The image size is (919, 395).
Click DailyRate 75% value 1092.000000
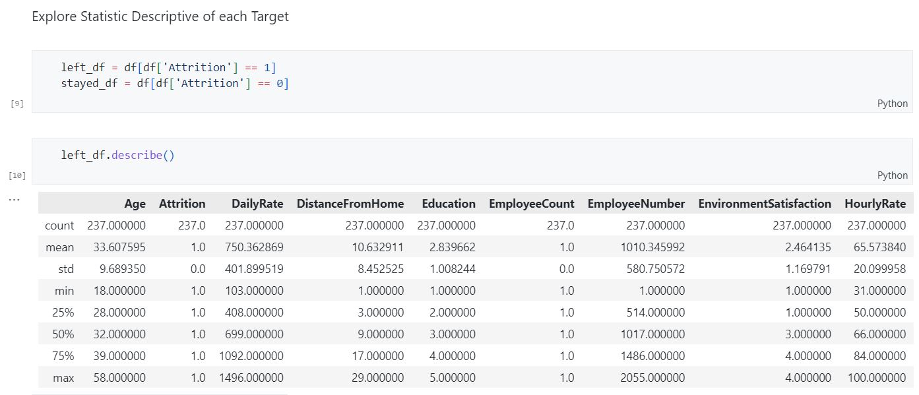point(251,356)
